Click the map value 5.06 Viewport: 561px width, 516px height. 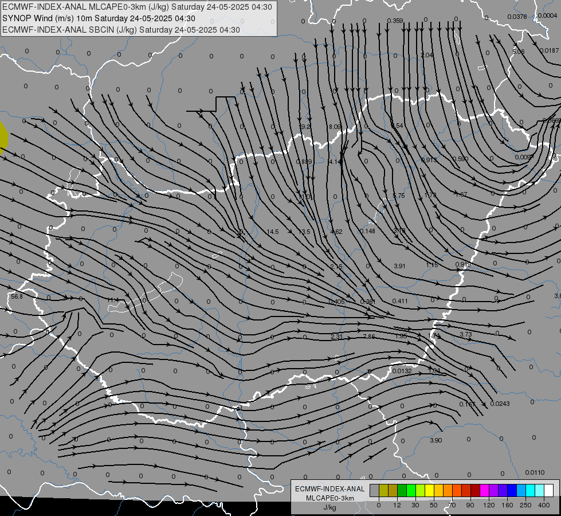(x=519, y=52)
